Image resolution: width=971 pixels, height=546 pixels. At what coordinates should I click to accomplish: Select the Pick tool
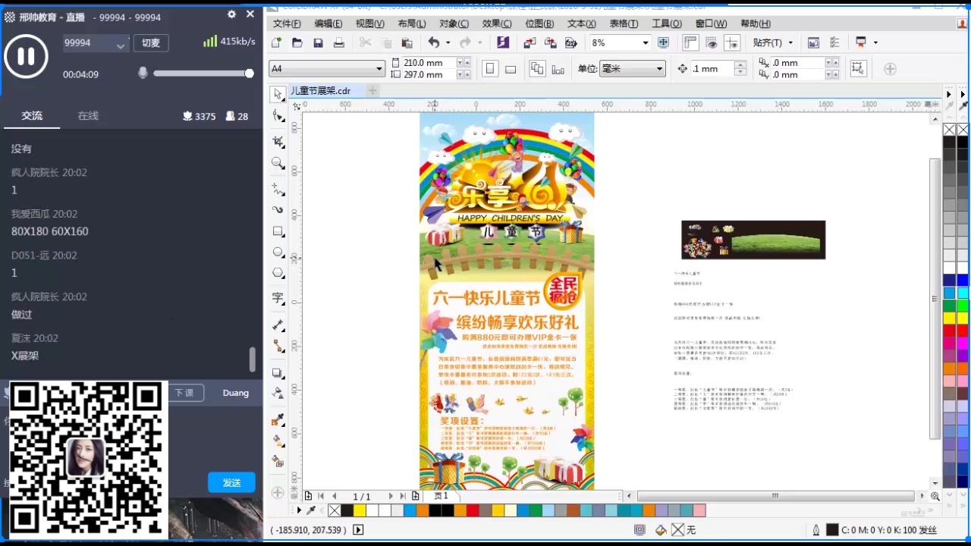pyautogui.click(x=278, y=94)
